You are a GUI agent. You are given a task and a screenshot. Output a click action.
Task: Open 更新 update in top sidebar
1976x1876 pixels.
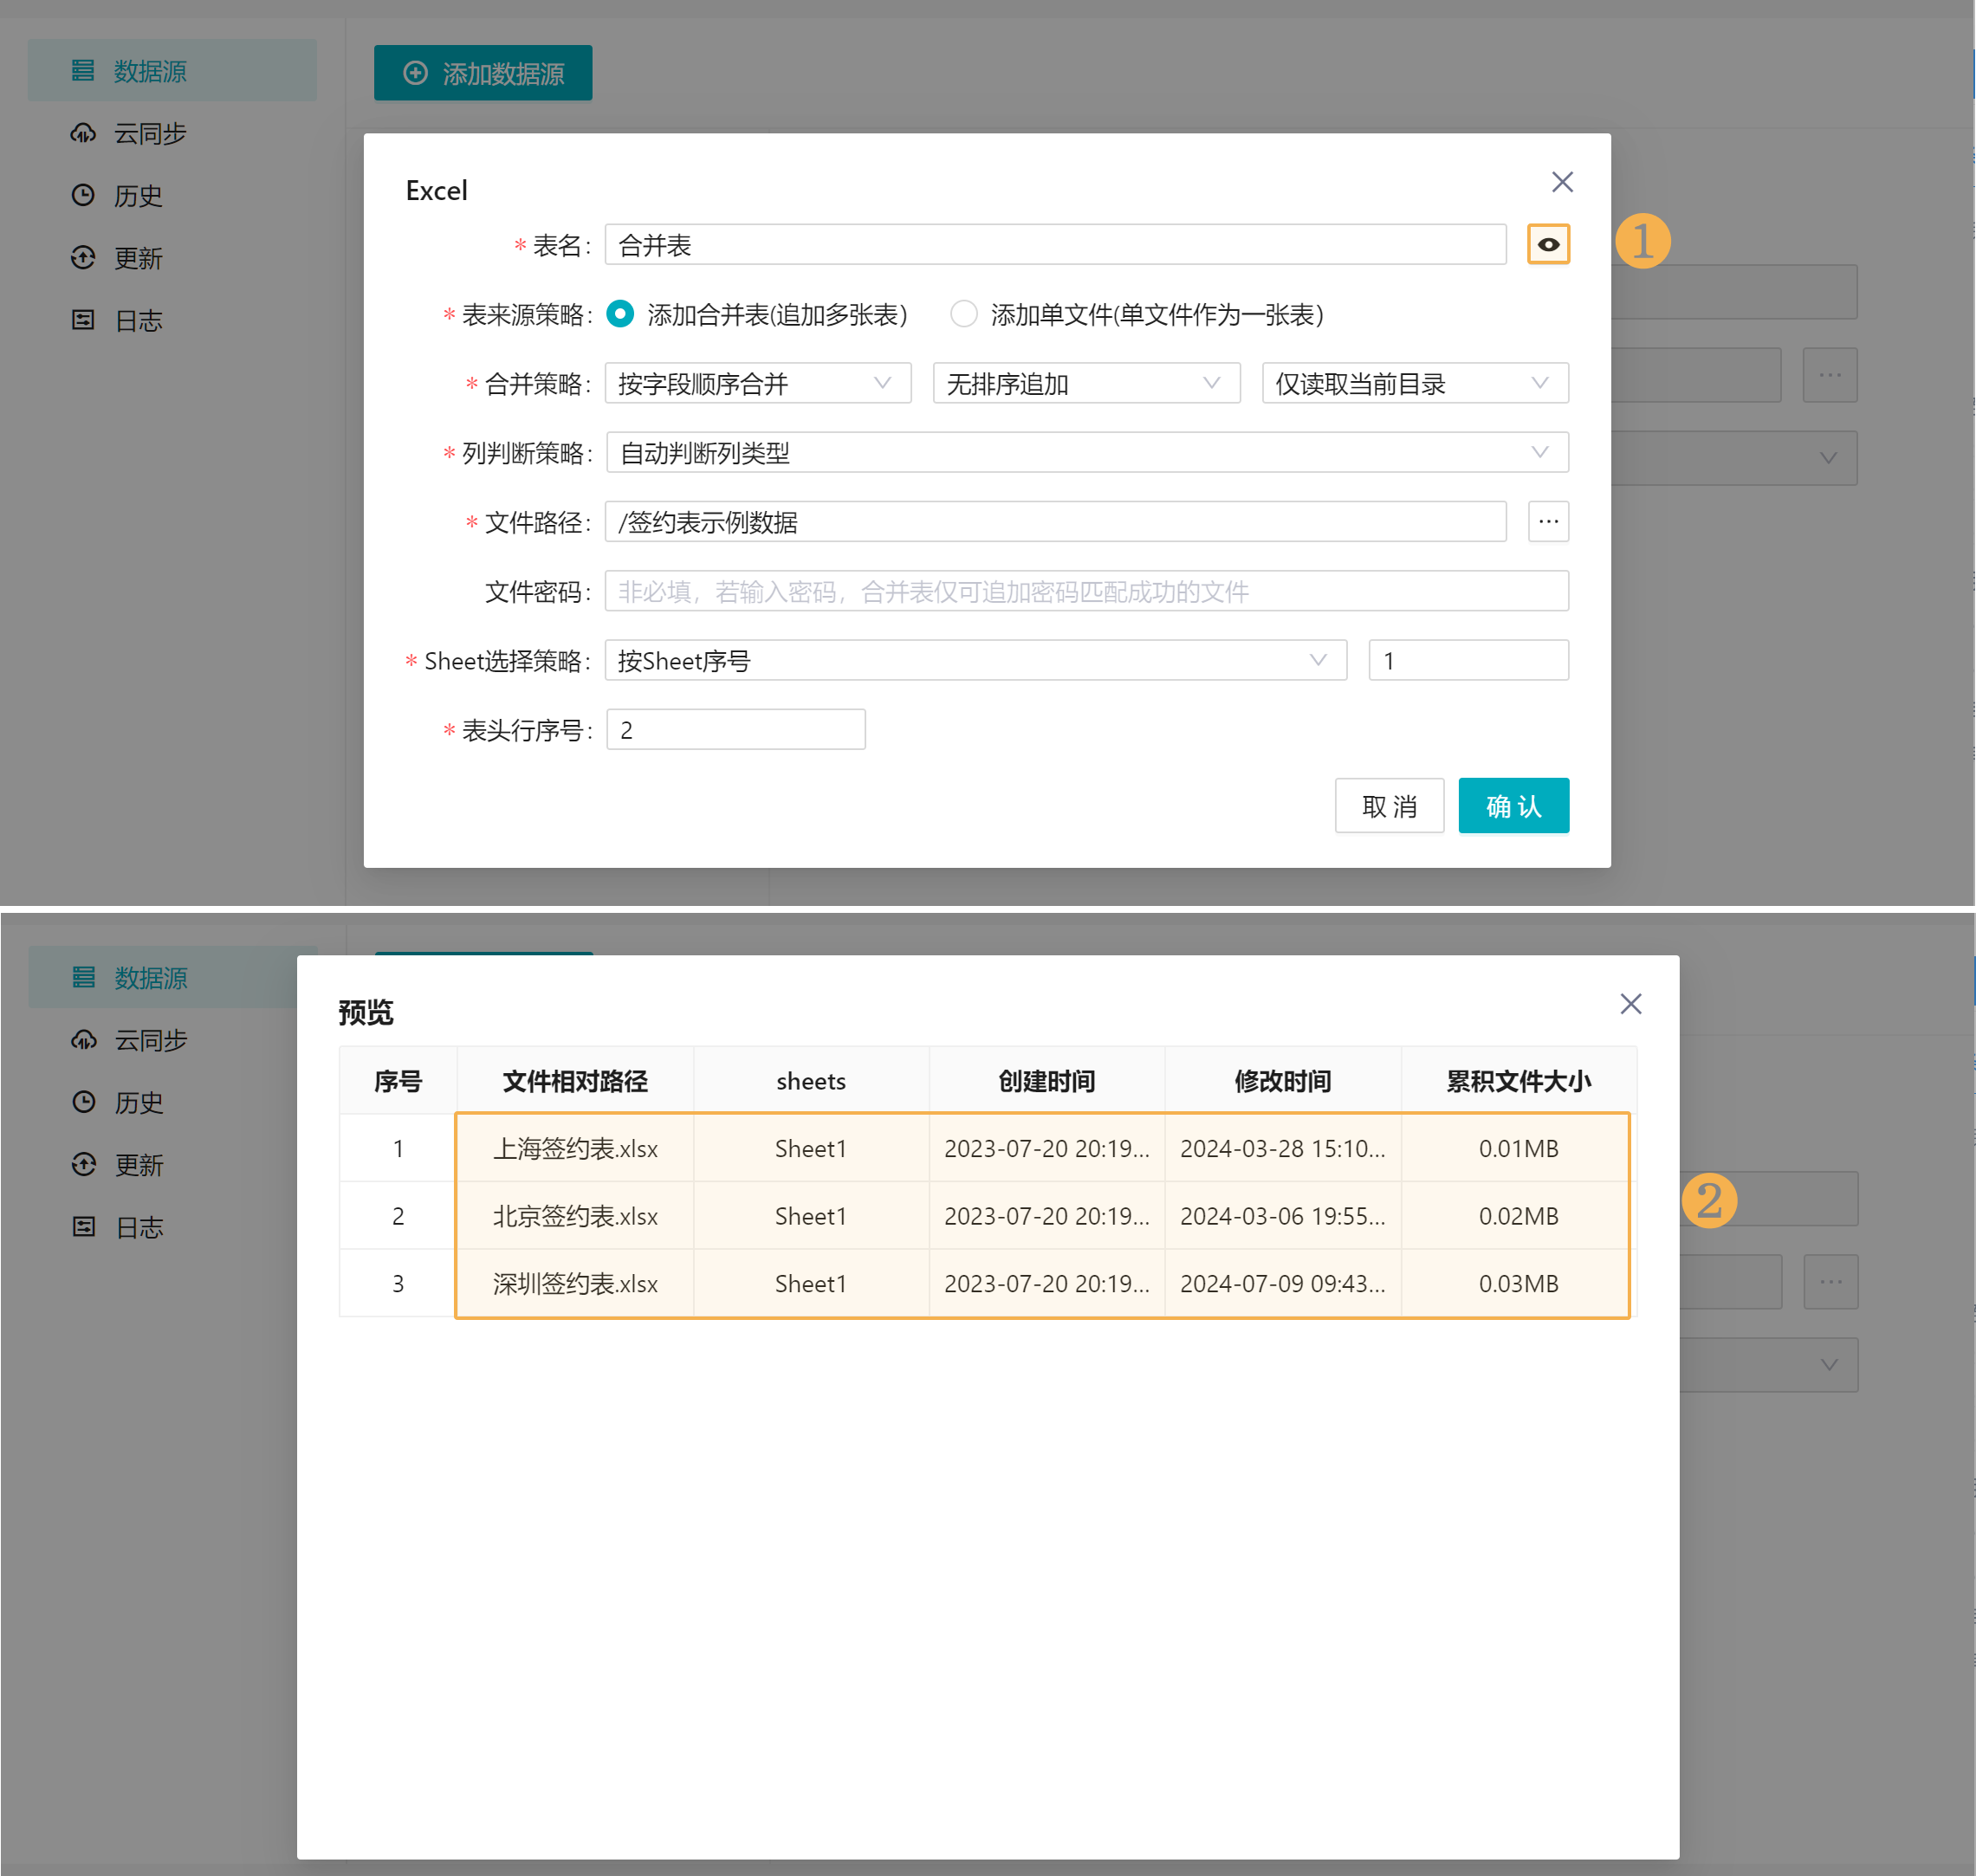point(137,258)
